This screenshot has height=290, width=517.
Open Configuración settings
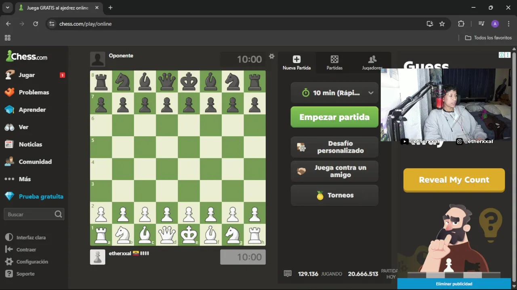point(26,262)
